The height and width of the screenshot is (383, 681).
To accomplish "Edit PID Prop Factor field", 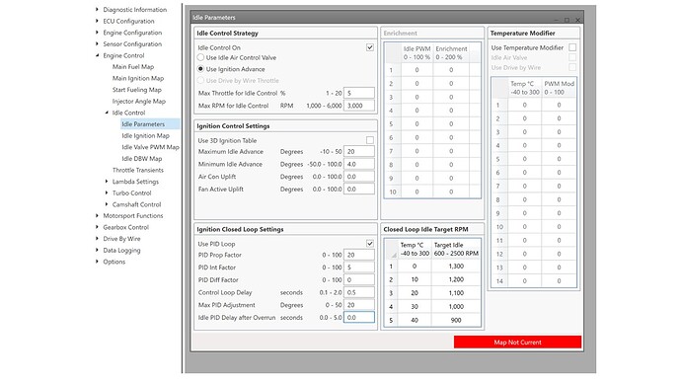I will coord(358,255).
